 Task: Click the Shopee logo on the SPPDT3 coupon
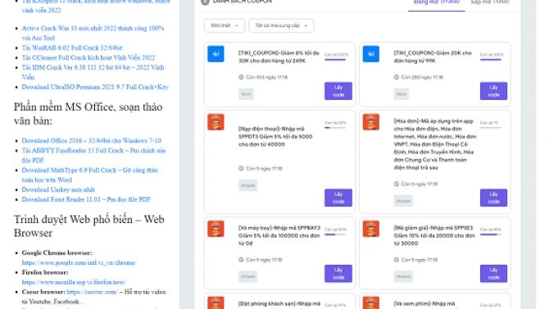pyautogui.click(x=216, y=122)
